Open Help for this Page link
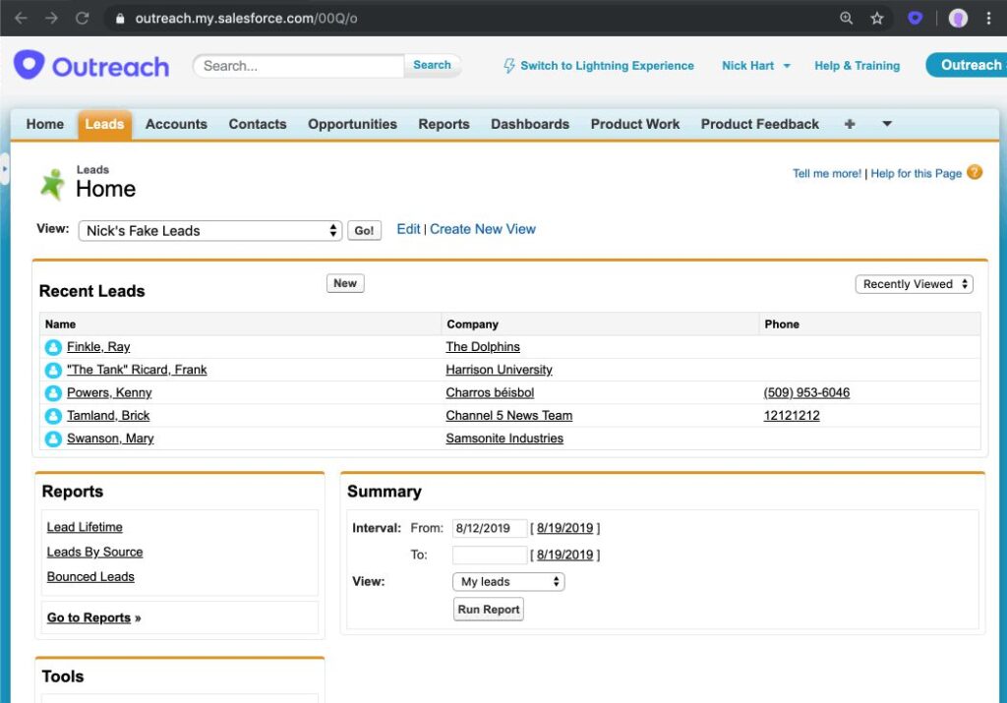The image size is (1007, 703). click(x=916, y=173)
